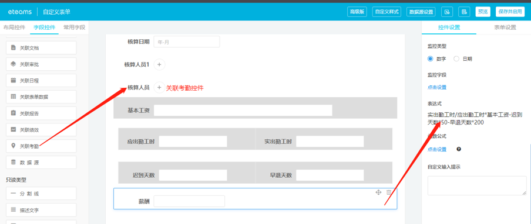Click the 预览 preview button
Screen dimensions: 531x224
tap(483, 12)
